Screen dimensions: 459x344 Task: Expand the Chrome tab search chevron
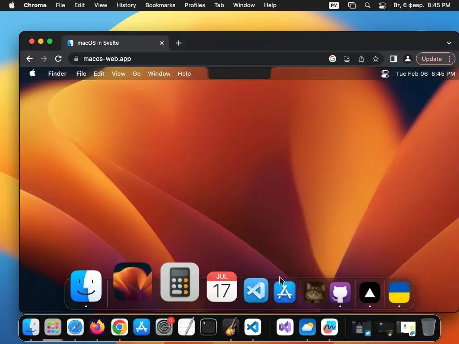click(449, 43)
